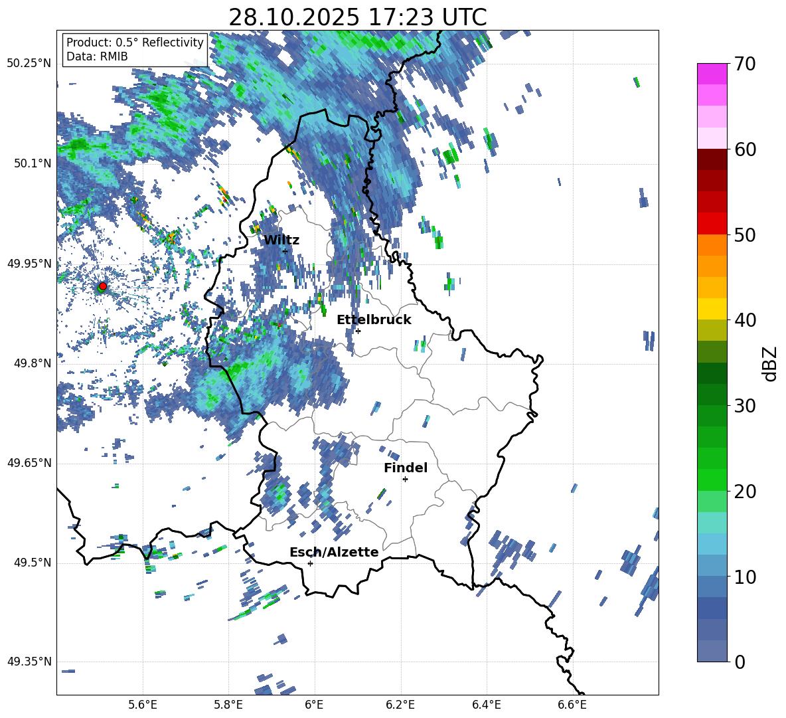Click the Esch/Alzette city label
The height and width of the screenshot is (718, 786).
pos(334,552)
